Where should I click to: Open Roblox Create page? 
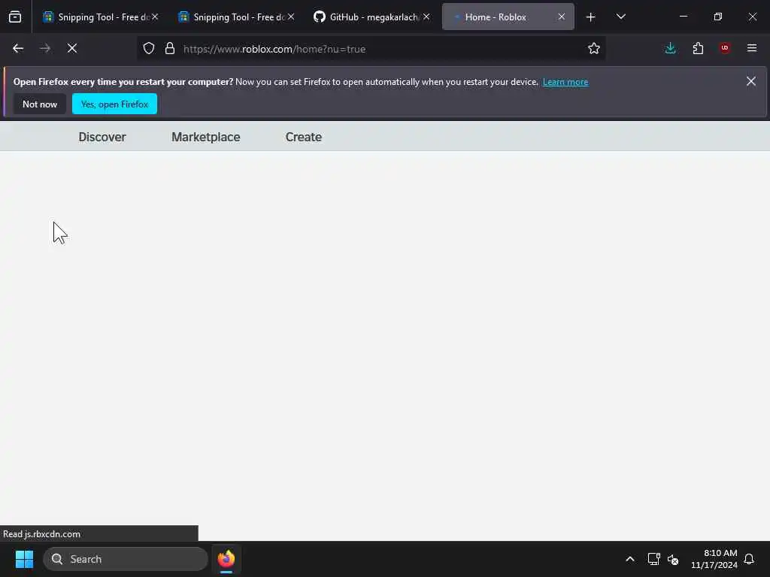point(304,137)
